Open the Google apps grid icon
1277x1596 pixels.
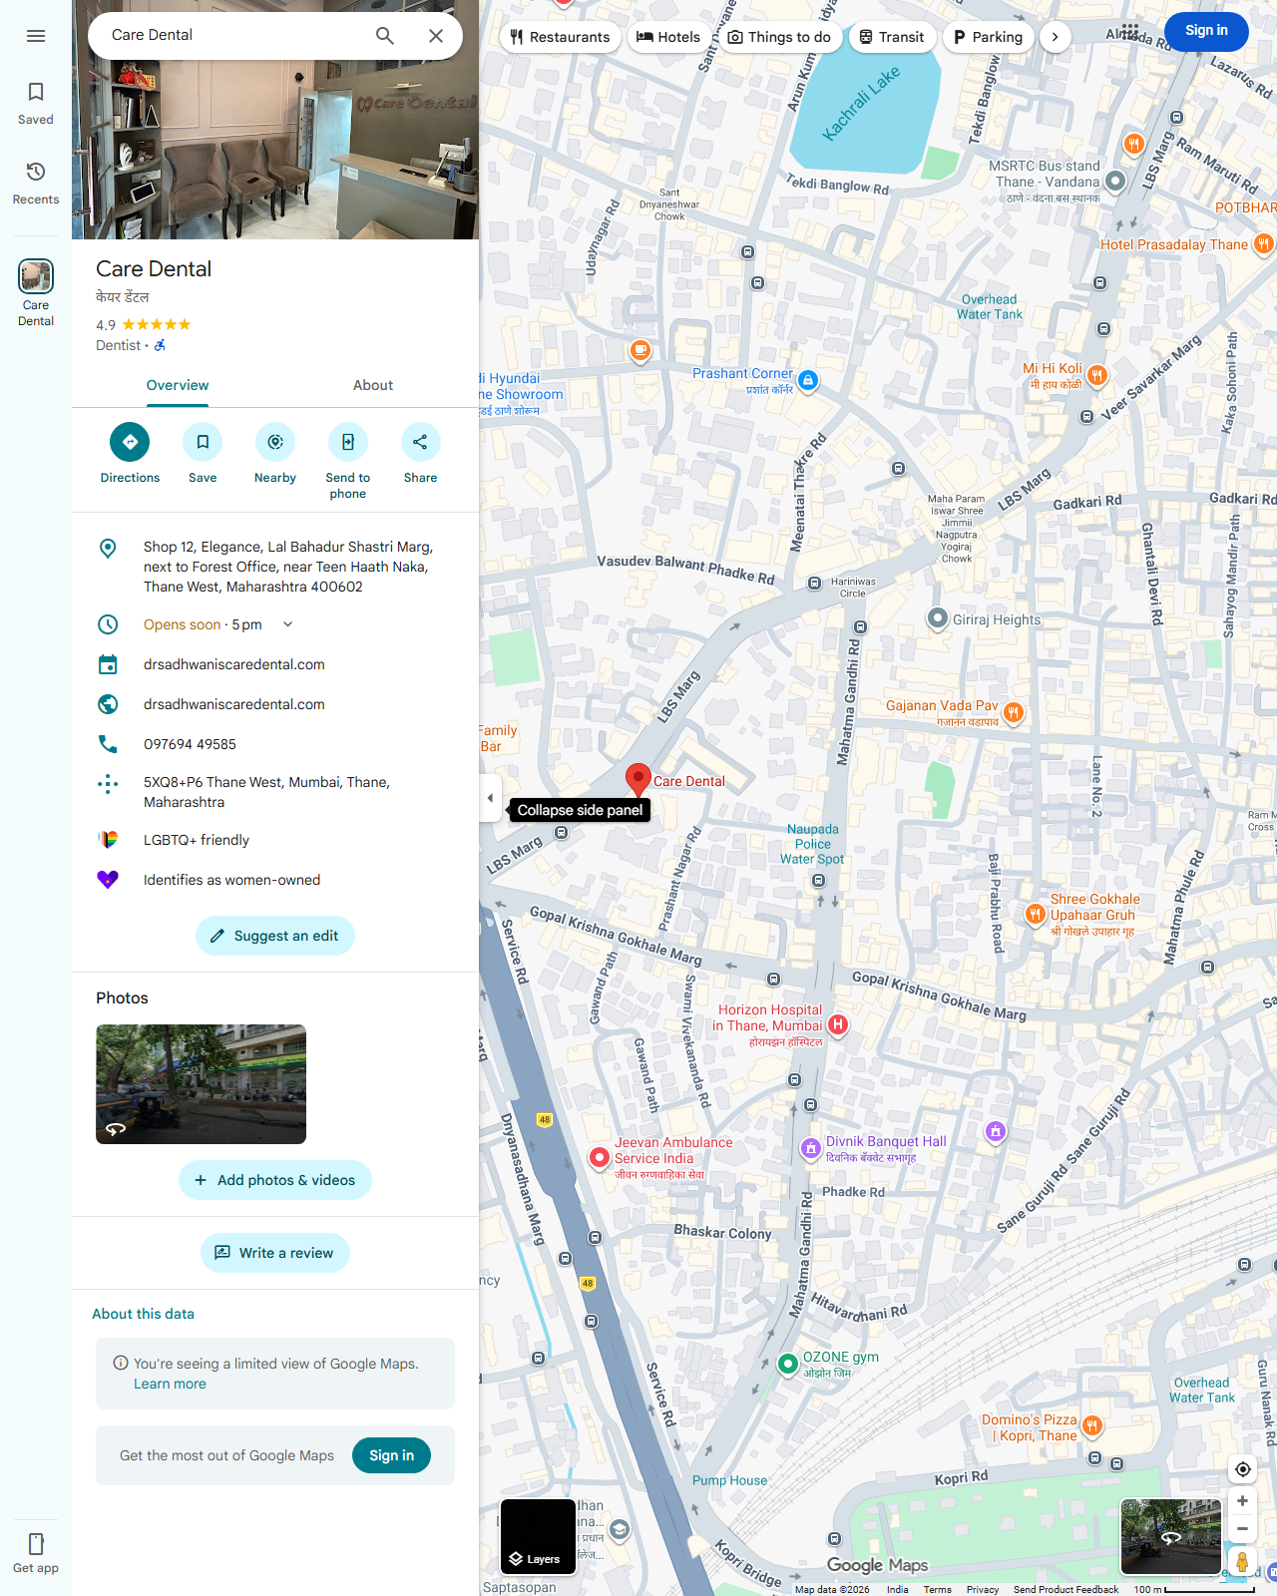(x=1129, y=31)
